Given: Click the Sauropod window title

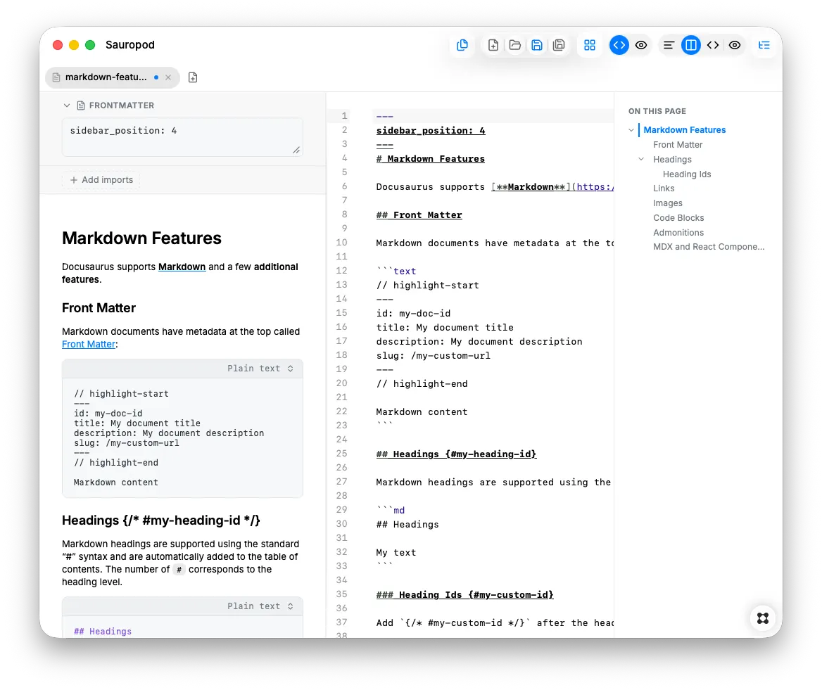Looking at the screenshot, I should 130,45.
